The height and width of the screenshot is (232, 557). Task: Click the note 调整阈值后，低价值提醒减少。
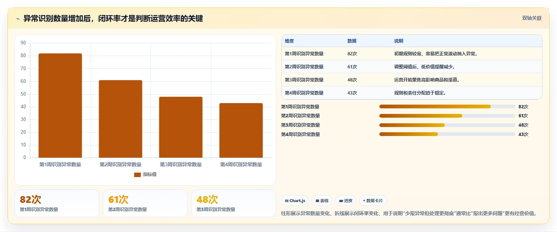tap(425, 67)
